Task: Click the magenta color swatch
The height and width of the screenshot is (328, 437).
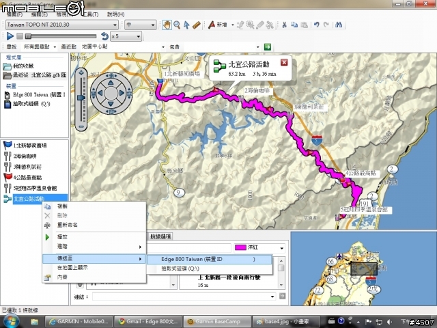Action: click(240, 247)
